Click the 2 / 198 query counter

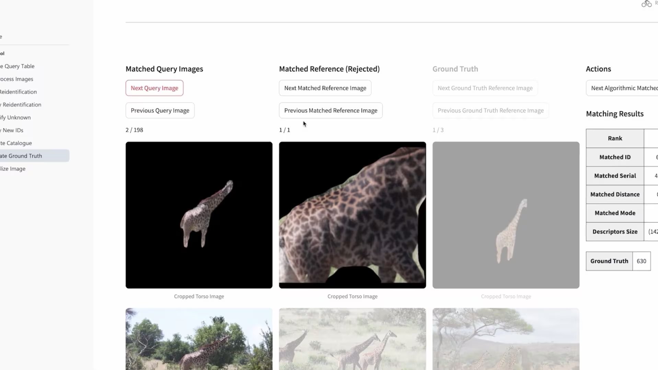click(x=134, y=130)
